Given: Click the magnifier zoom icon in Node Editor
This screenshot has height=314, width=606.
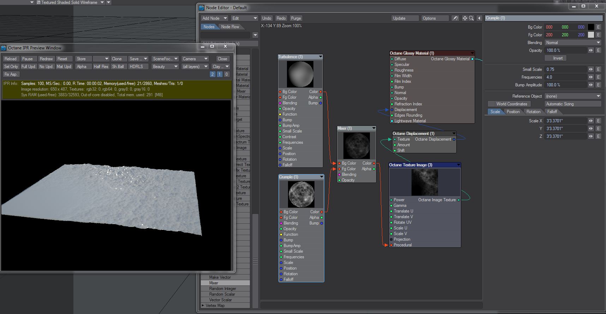Looking at the screenshot, I should point(471,18).
